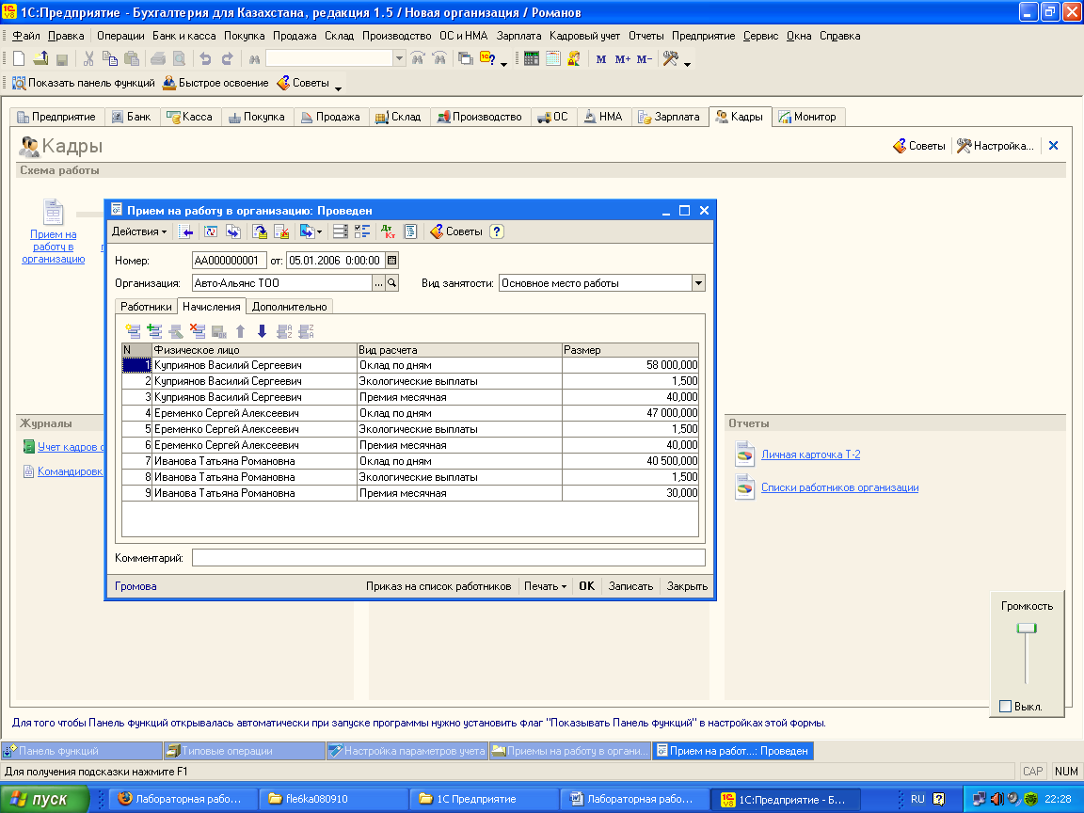Click the Прием на работу в организацию link
The height and width of the screenshot is (813, 1084).
pos(54,247)
